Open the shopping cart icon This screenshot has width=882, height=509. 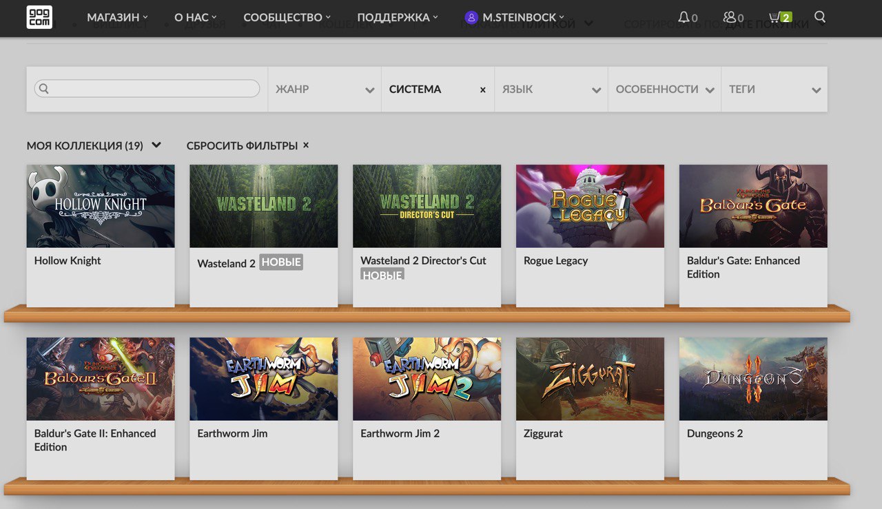pyautogui.click(x=774, y=17)
